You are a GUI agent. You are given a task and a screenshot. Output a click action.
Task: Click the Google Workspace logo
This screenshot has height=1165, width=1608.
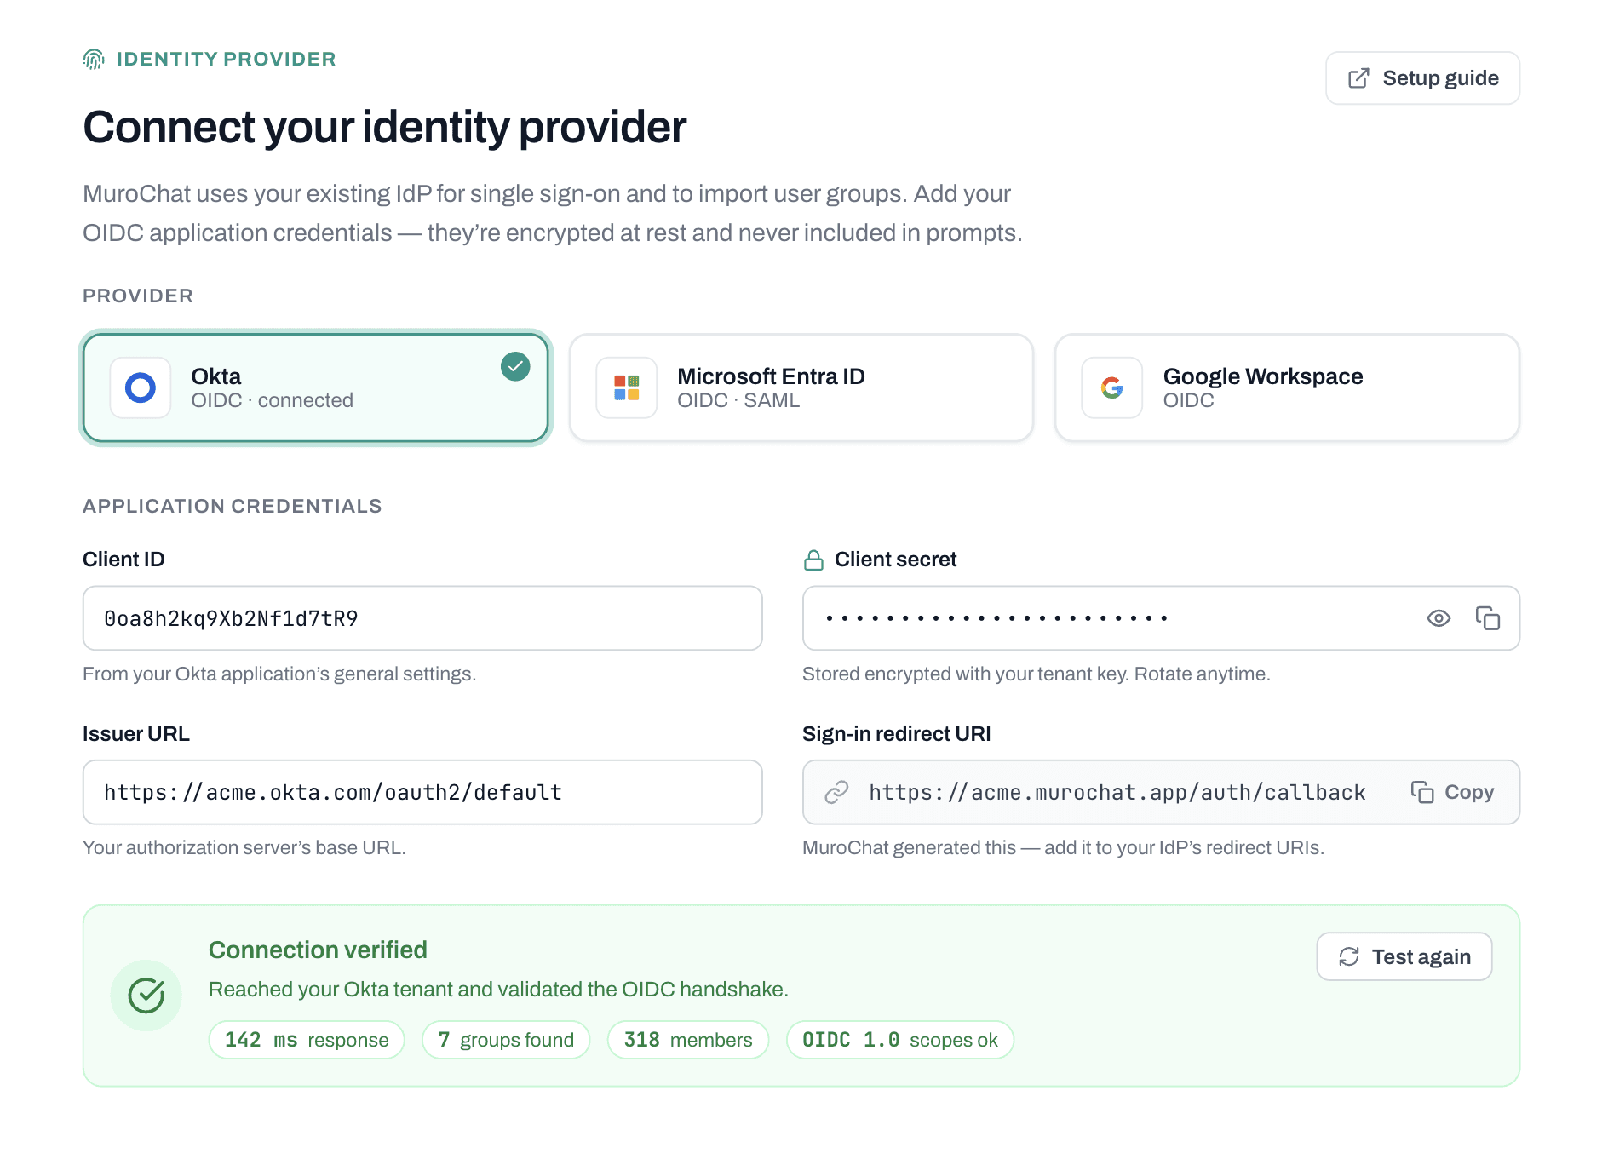[x=1112, y=387]
